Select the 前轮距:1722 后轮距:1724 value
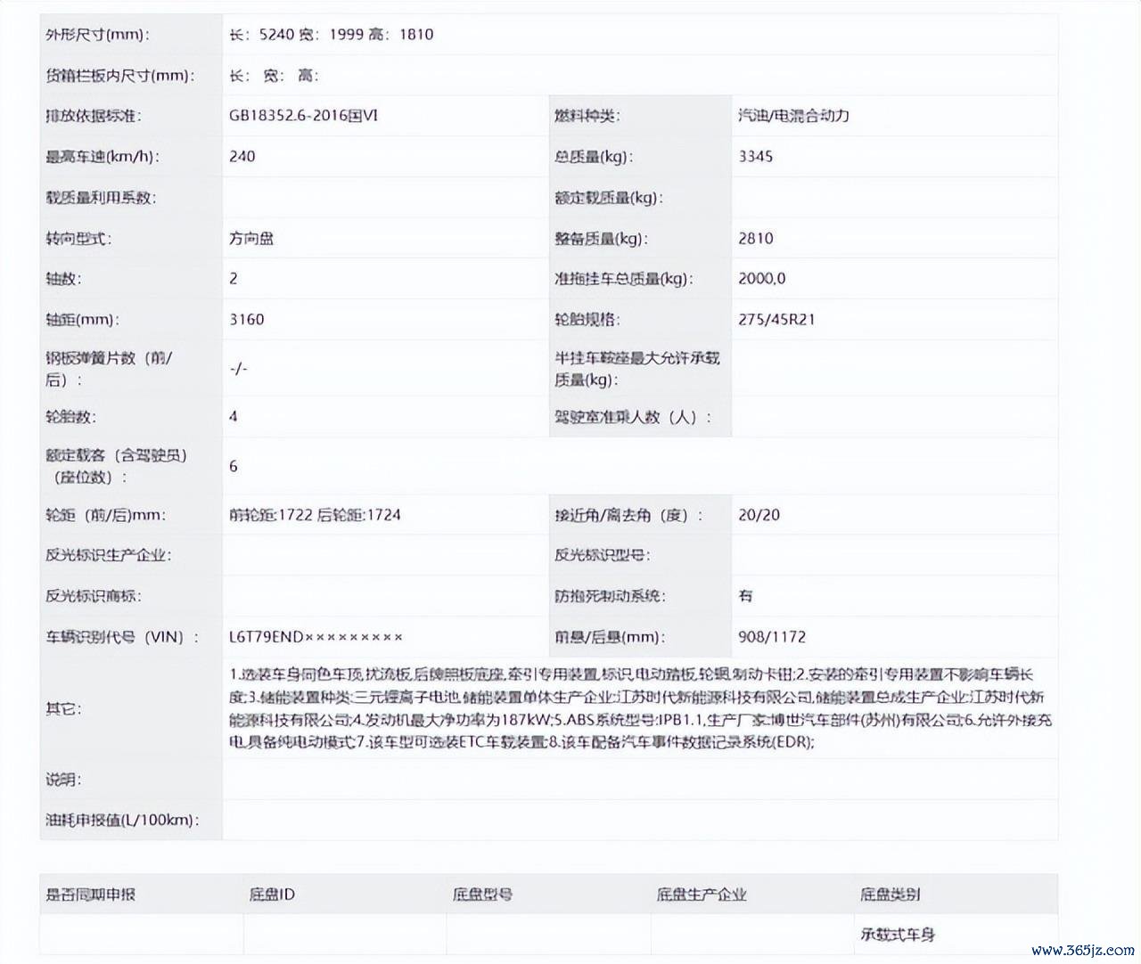 [315, 515]
